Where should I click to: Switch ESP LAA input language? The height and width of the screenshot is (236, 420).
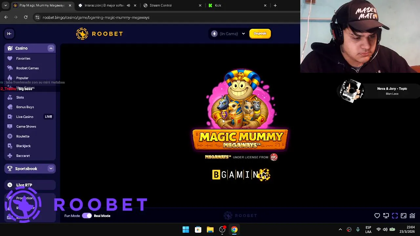pyautogui.click(x=368, y=229)
